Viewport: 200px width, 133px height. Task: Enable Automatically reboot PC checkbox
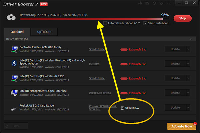[x=105, y=23]
